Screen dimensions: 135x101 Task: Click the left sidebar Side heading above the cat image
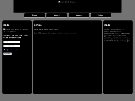6,25
